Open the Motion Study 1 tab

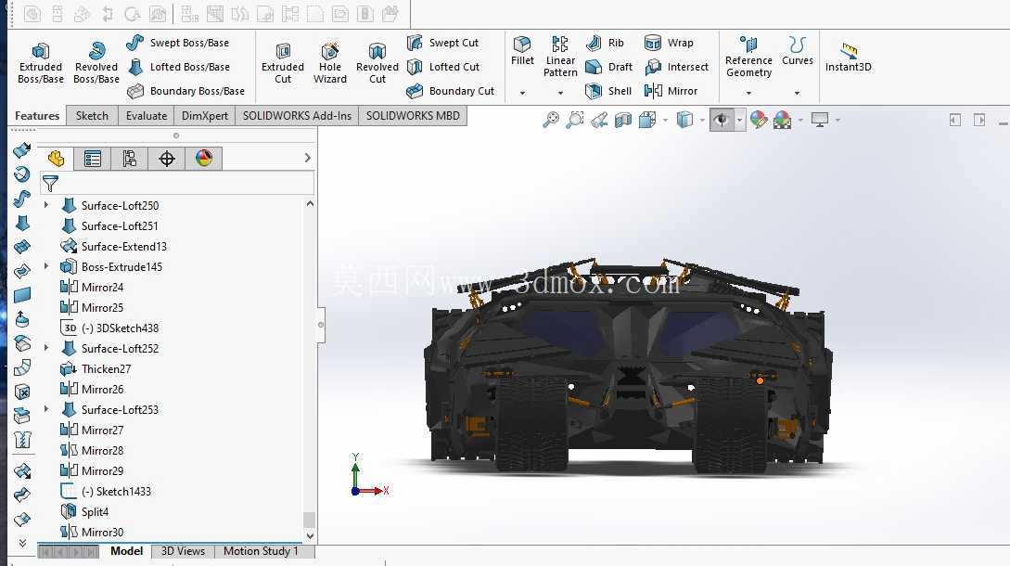[x=261, y=551]
